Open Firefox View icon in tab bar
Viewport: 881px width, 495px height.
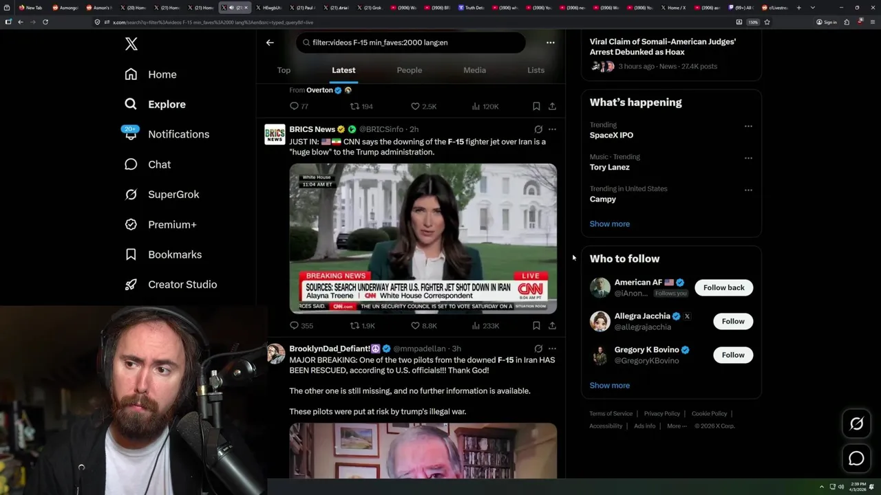(7, 8)
